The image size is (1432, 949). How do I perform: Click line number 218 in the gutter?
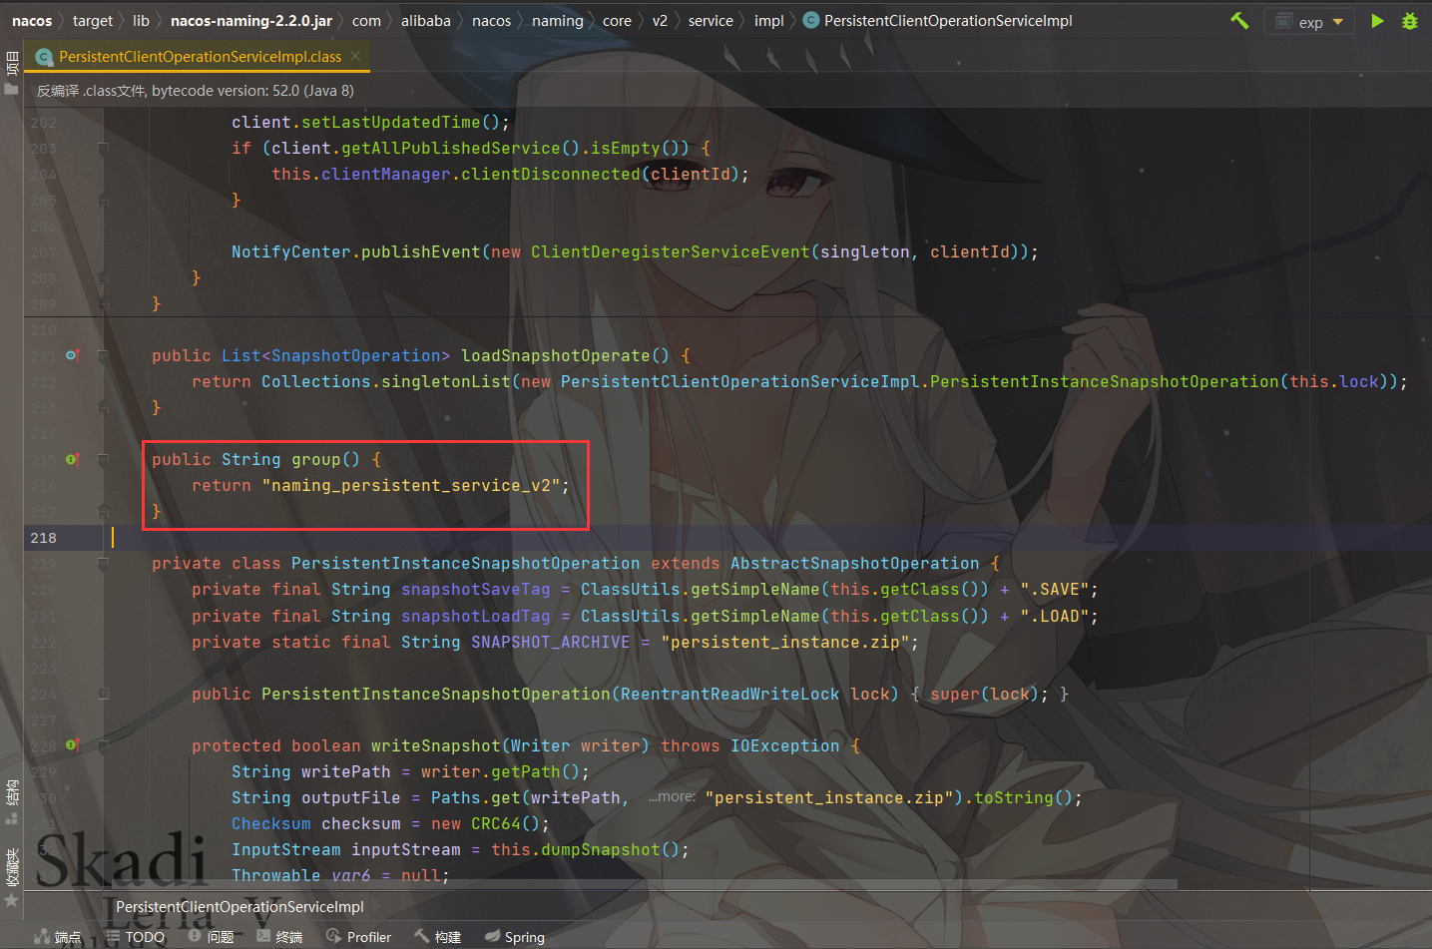(43, 538)
